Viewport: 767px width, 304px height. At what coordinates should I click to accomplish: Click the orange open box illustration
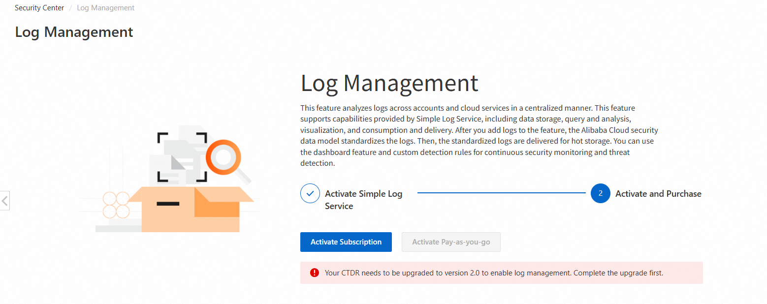[x=192, y=209]
